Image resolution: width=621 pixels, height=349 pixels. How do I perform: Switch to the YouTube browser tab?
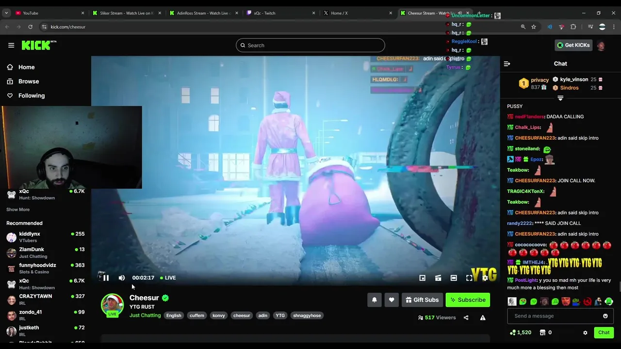(x=49, y=13)
